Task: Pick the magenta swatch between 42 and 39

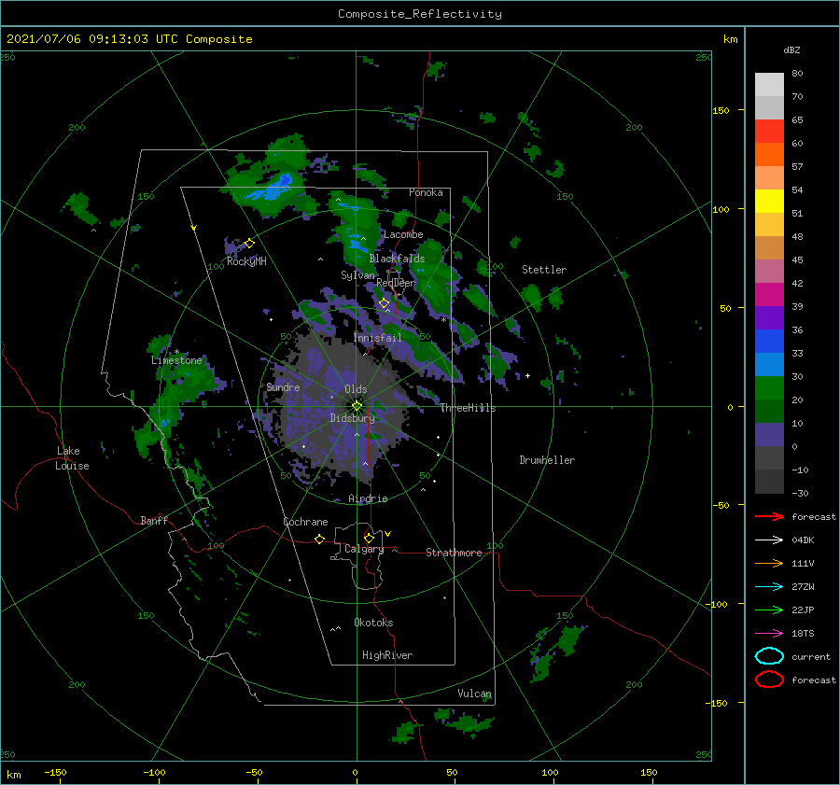Action: tap(769, 295)
